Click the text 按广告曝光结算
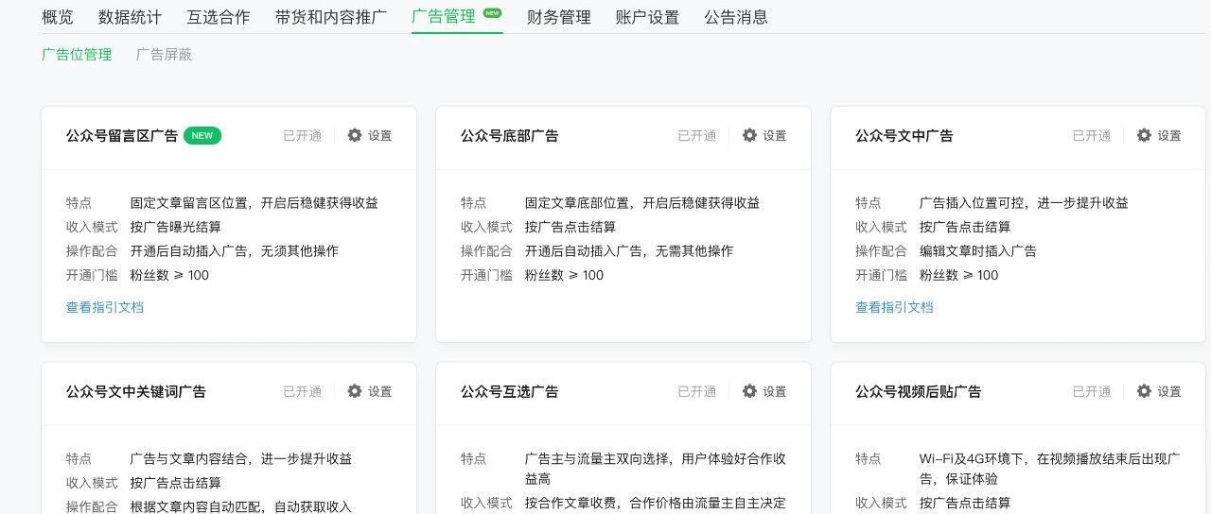Image resolution: width=1211 pixels, height=514 pixels. pos(176,227)
